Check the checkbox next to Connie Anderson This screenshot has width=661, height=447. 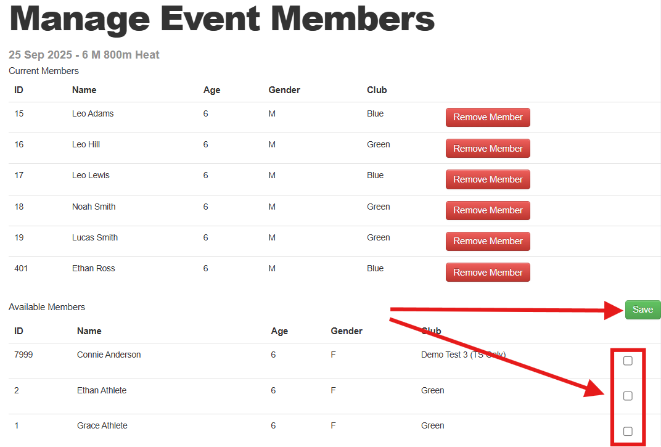click(628, 360)
